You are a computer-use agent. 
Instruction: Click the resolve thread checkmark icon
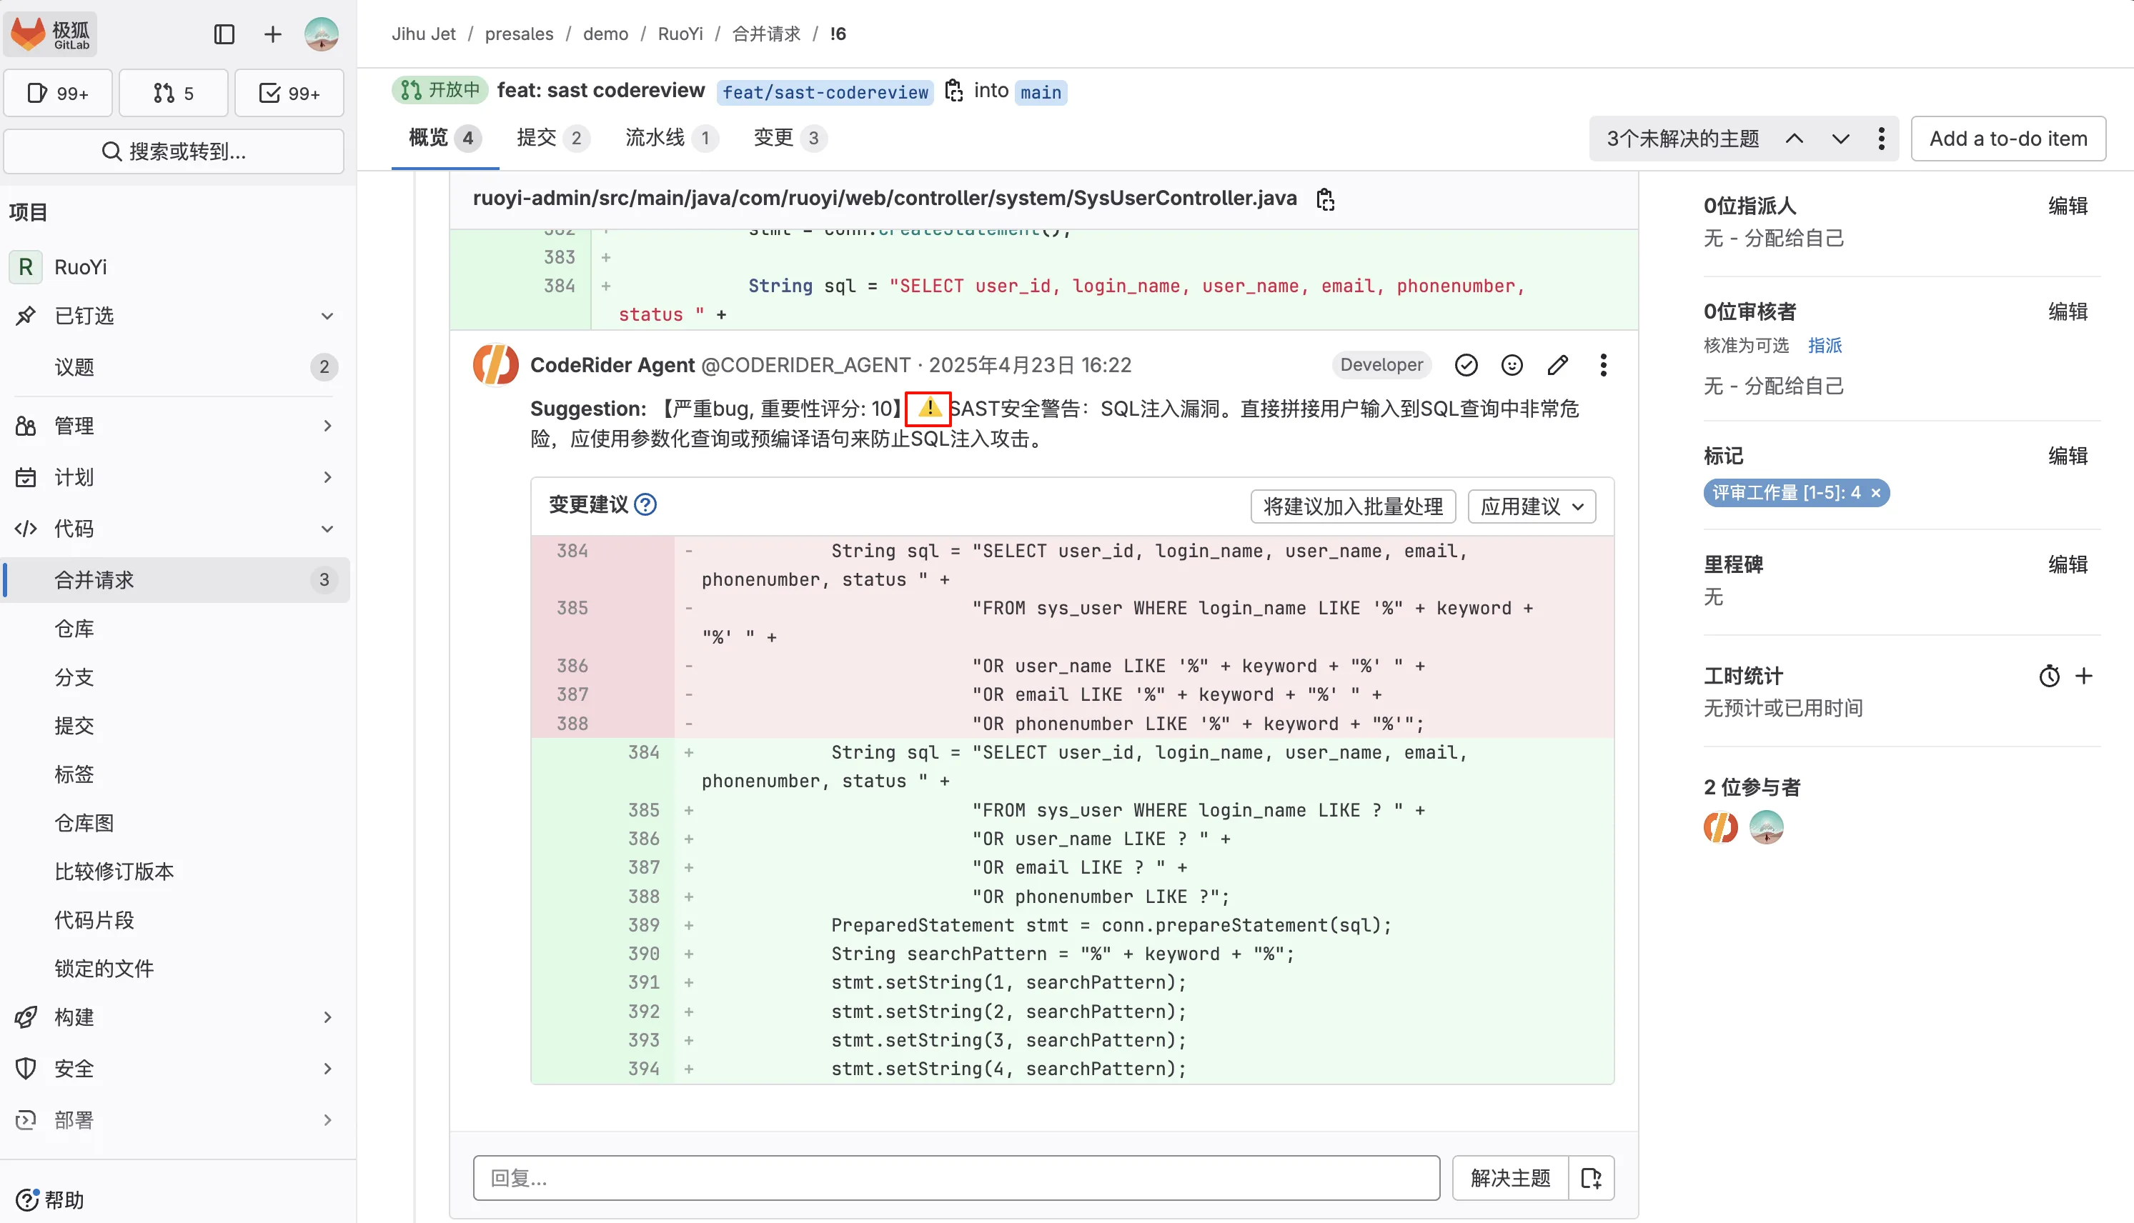(1466, 364)
